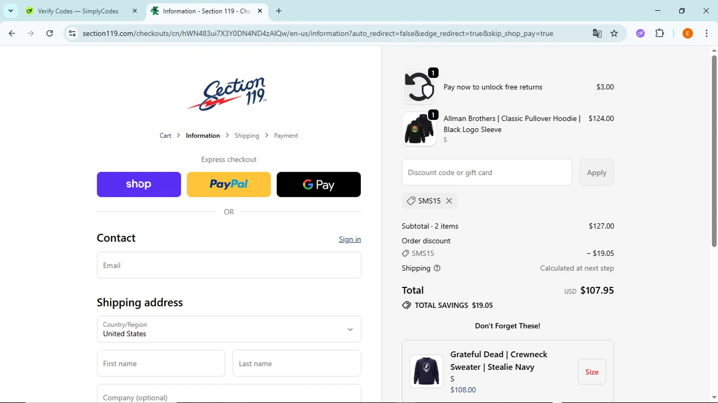Image resolution: width=718 pixels, height=403 pixels.
Task: Click the Payment breadcrumb step
Action: point(286,136)
